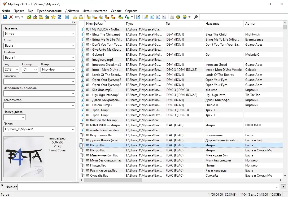The image size is (288, 197).
Task: Open the auto-numbering wizard icon
Action: point(164,17)
